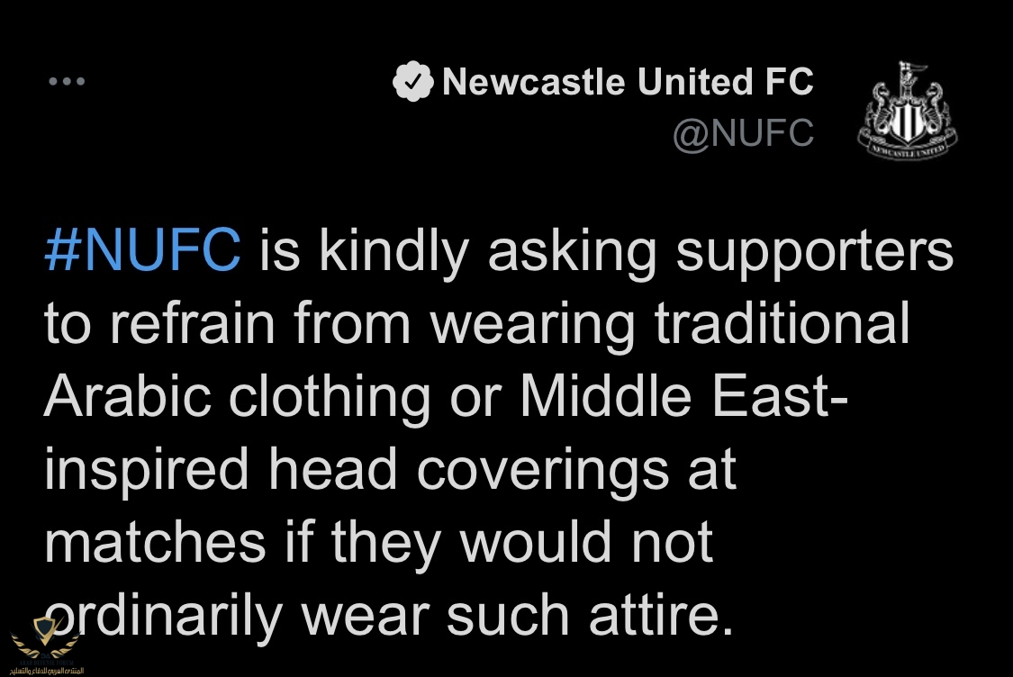1013x677 pixels.
Task: Click the word 'coverings' in the tweet
Action: click(543, 472)
